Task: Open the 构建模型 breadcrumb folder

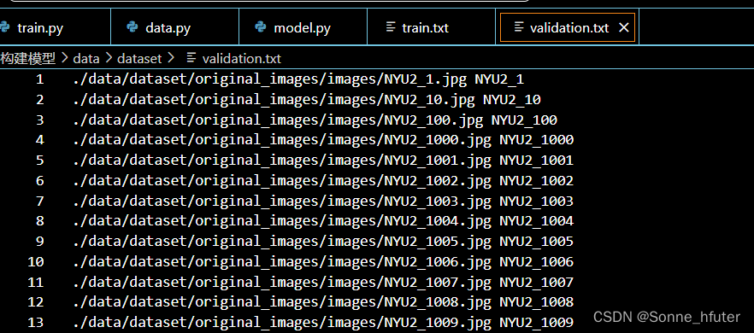Action: tap(28, 59)
